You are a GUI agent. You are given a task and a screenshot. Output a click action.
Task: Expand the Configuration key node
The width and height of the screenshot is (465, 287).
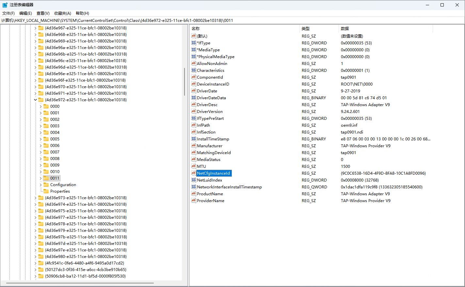[40, 185]
